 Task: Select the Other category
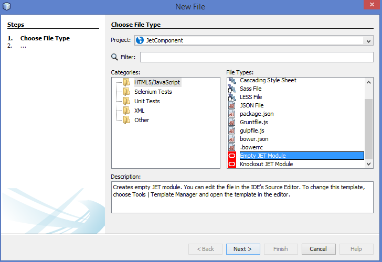tap(142, 120)
